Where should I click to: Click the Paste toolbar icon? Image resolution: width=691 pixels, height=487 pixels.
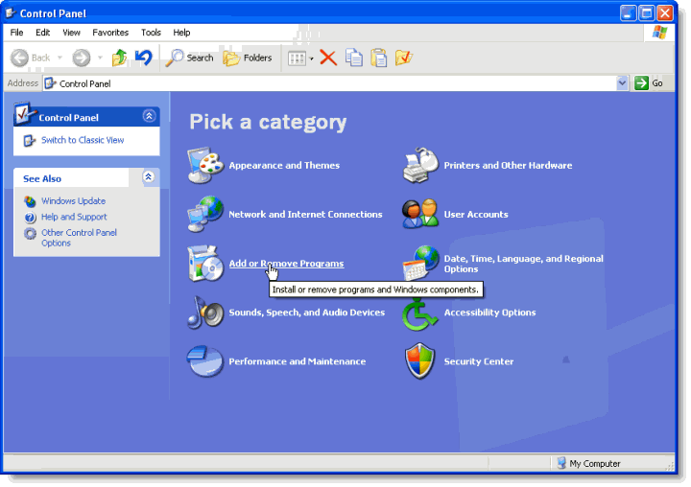(x=379, y=58)
